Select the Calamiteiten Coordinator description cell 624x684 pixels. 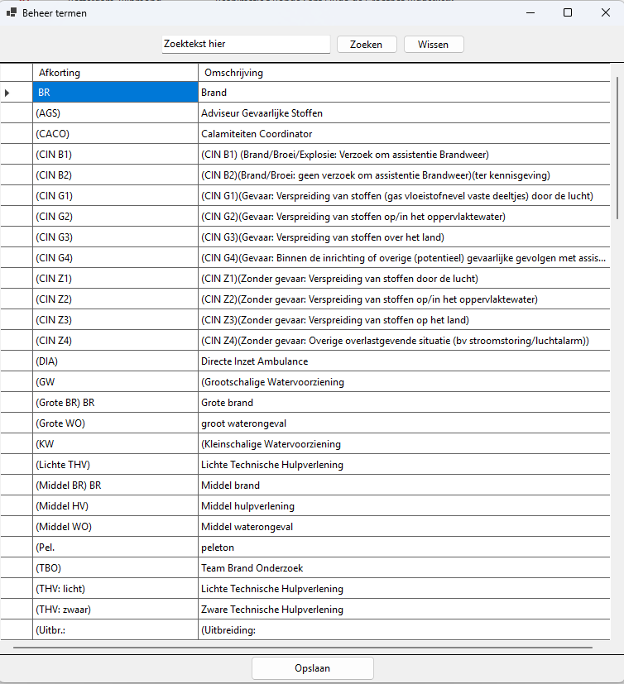pyautogui.click(x=404, y=133)
